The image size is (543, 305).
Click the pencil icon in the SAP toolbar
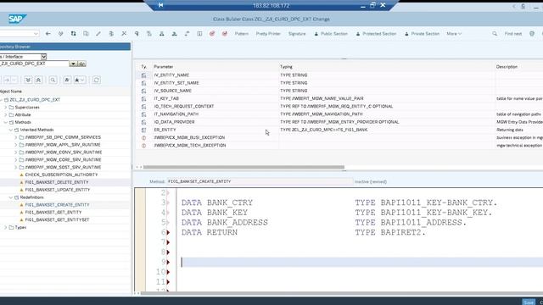[x=98, y=34]
